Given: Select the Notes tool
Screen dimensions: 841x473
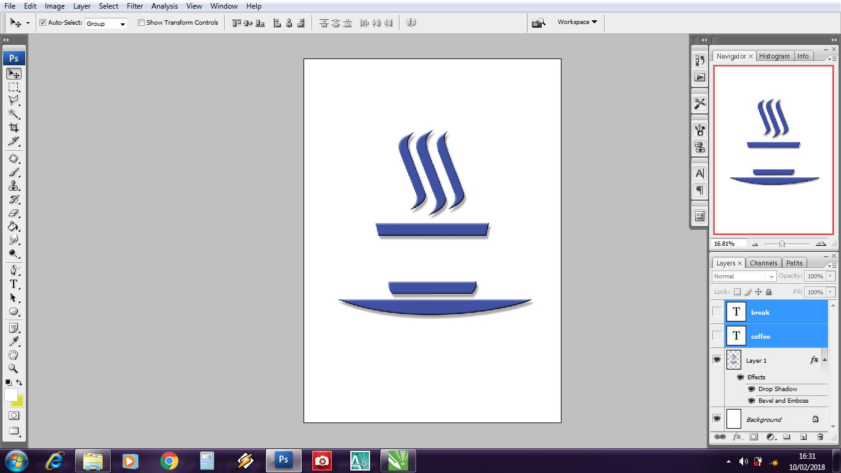Looking at the screenshot, I should (x=14, y=328).
